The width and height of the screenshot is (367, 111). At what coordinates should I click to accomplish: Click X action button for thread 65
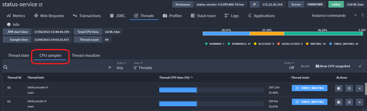[x=359, y=102]
